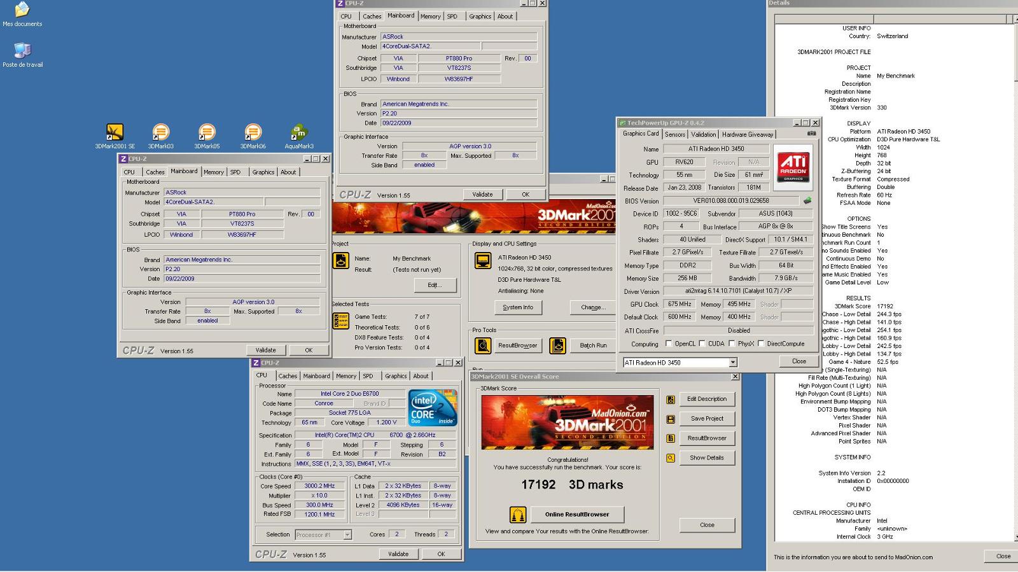This screenshot has height=572, width=1018.
Task: Launch the 3DMark05 desktop shortcut
Action: point(207,136)
